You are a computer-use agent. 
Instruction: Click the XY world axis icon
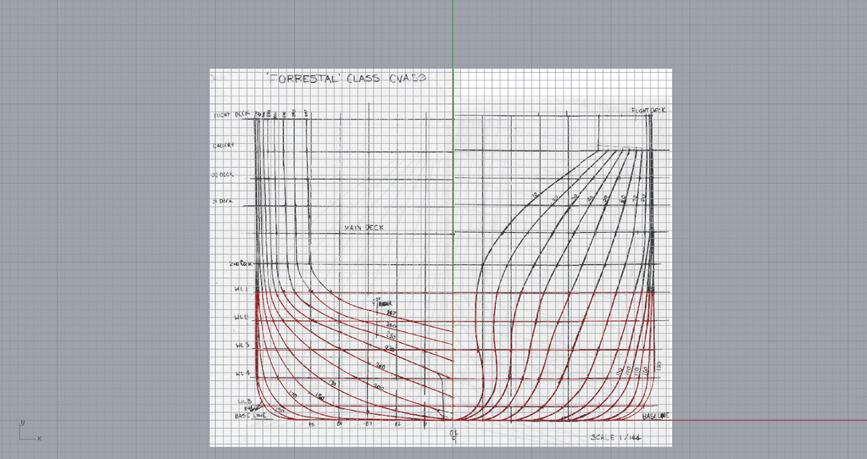click(24, 430)
